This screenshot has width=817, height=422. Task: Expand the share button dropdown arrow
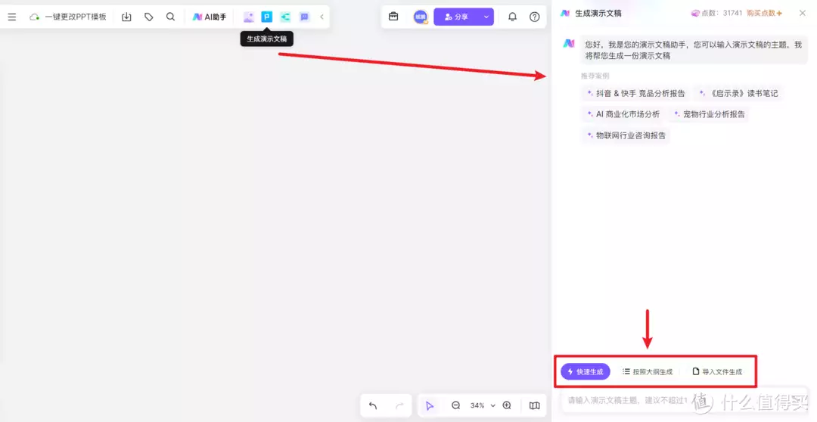coord(486,17)
